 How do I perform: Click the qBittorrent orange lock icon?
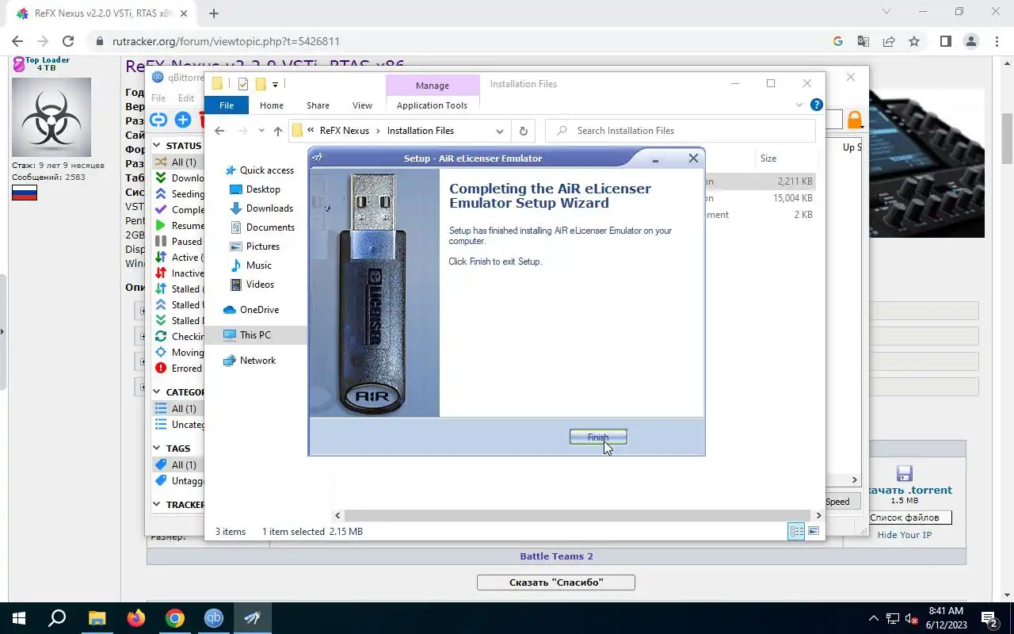click(x=855, y=120)
